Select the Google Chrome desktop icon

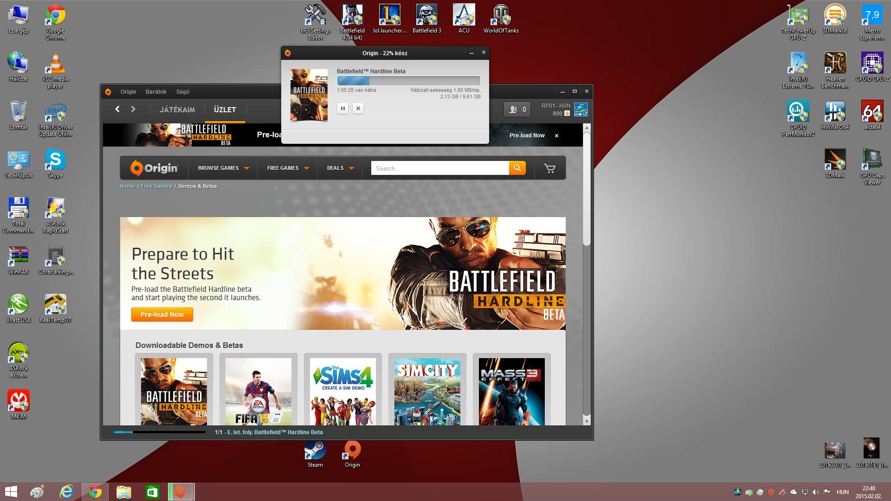(x=55, y=22)
